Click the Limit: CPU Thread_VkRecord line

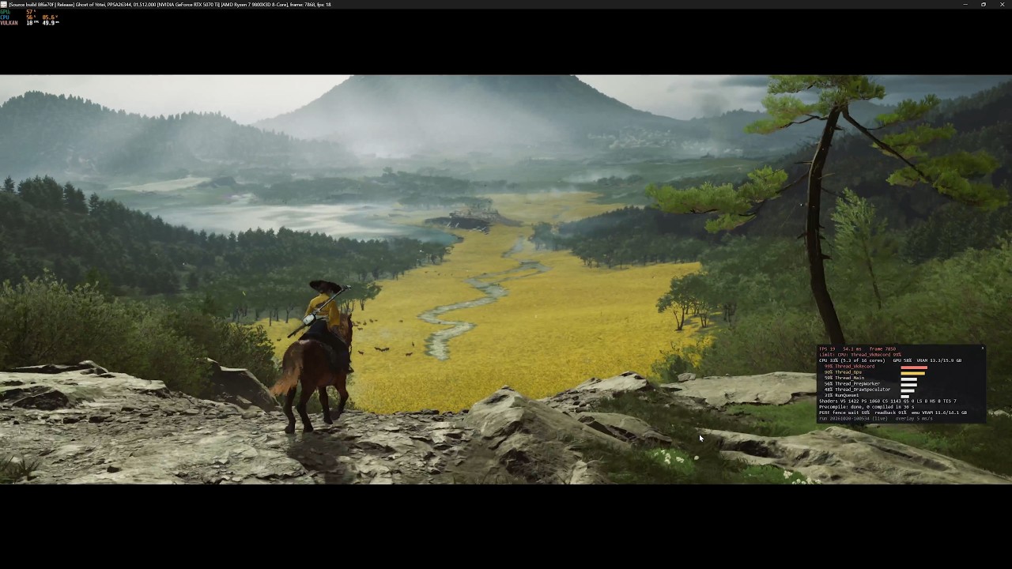860,355
